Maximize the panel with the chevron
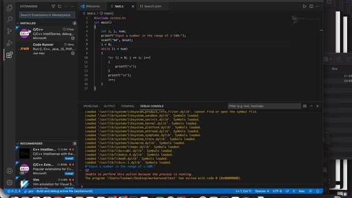Viewport: 352px width, 198px height. pyautogui.click(x=311, y=106)
